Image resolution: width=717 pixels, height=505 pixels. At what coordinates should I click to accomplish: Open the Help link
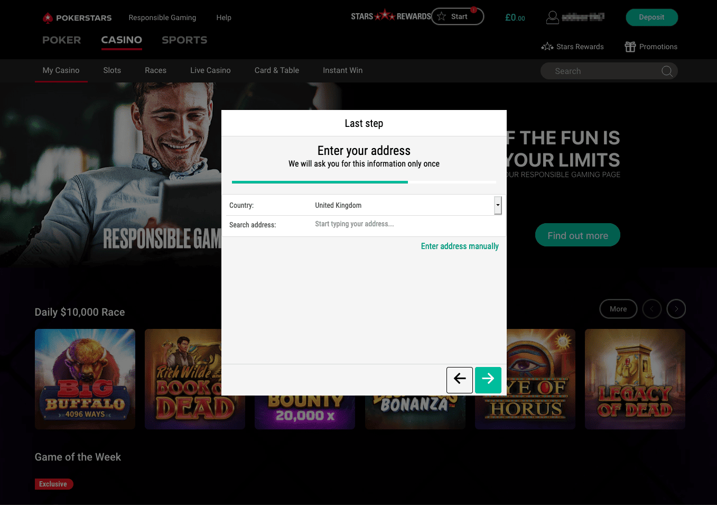click(x=224, y=17)
